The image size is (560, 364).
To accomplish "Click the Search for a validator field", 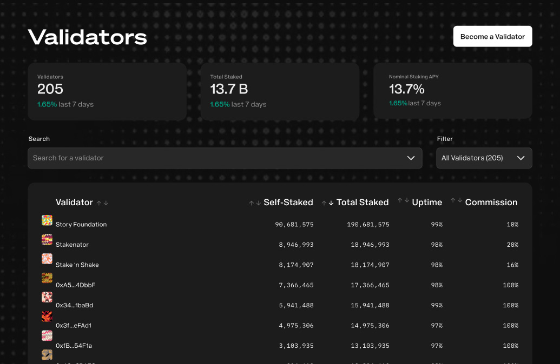I will (x=216, y=158).
